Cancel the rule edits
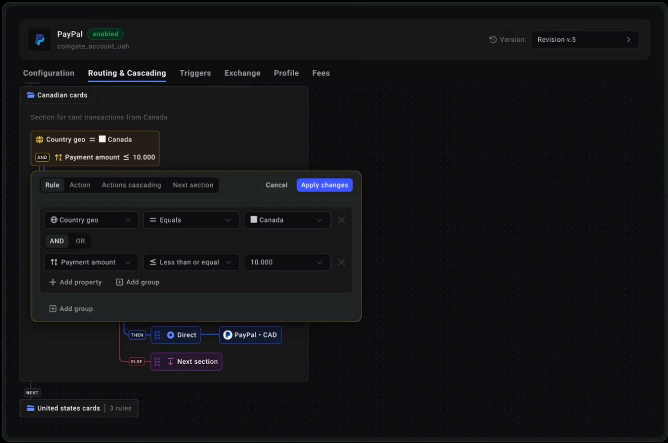Image resolution: width=668 pixels, height=443 pixels. pyautogui.click(x=276, y=185)
